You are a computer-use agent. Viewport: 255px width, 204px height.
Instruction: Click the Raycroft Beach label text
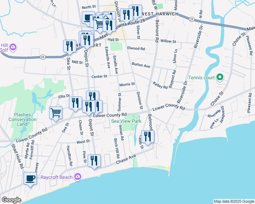tap(57, 177)
